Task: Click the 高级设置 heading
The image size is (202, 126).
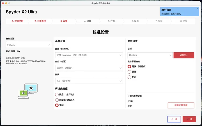Action: click(x=132, y=41)
